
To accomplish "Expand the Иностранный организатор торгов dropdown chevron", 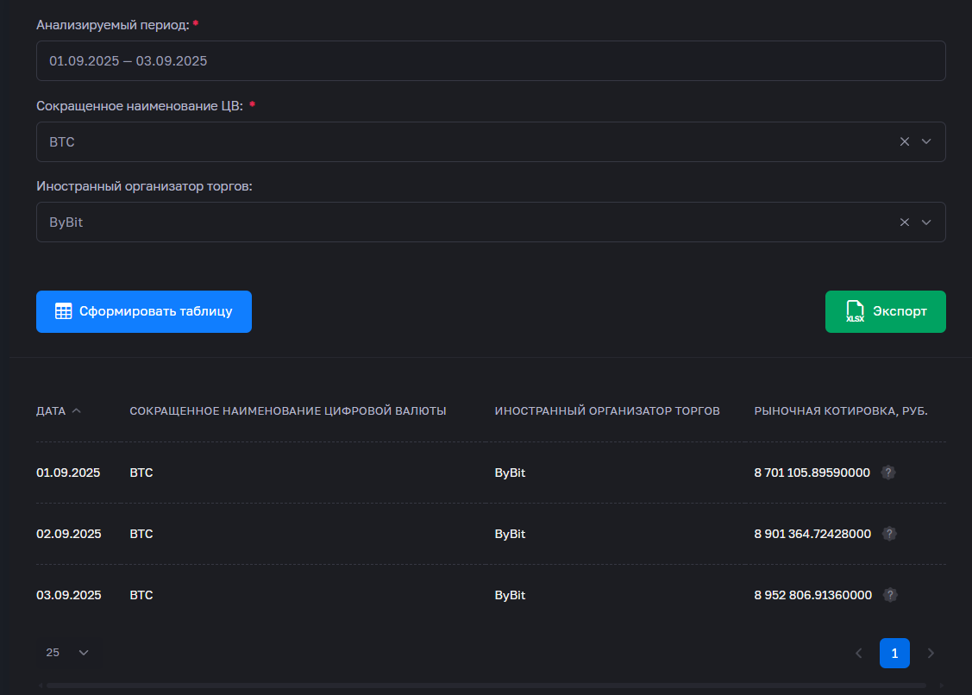I will pos(927,222).
